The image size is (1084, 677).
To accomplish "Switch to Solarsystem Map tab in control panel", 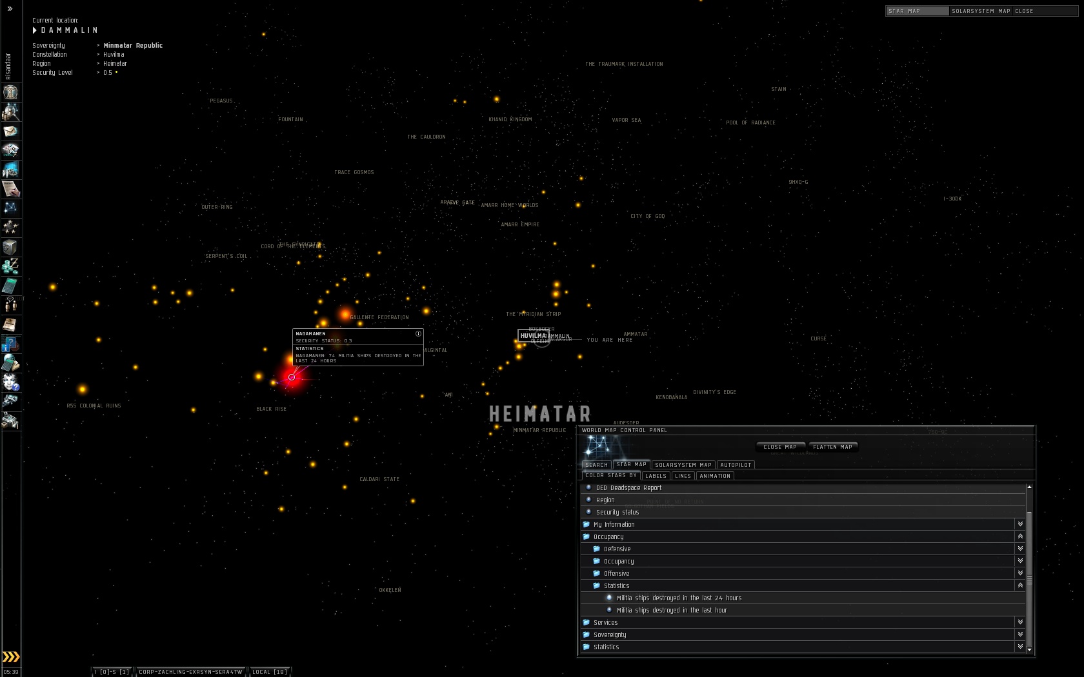I will coord(683,465).
